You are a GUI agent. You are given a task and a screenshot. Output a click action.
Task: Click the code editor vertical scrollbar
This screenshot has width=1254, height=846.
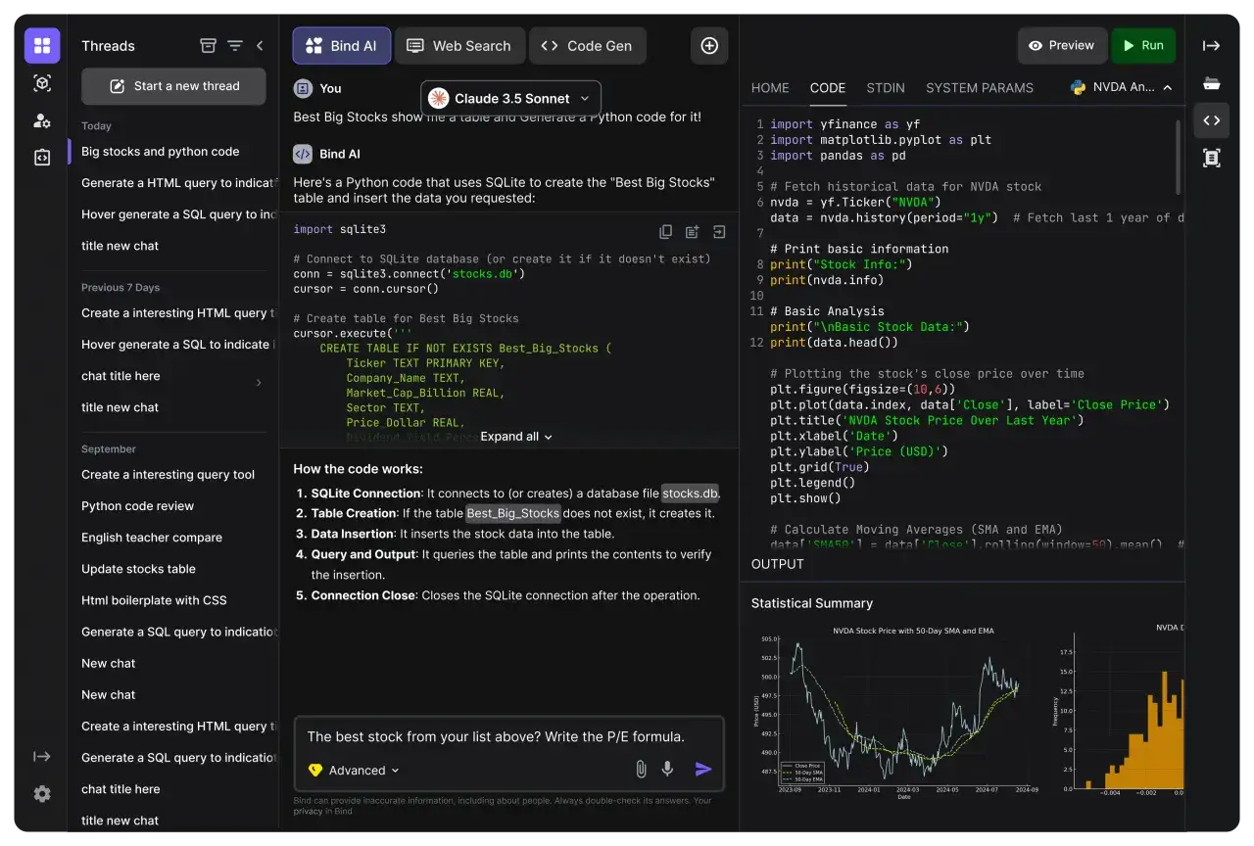tap(1179, 157)
